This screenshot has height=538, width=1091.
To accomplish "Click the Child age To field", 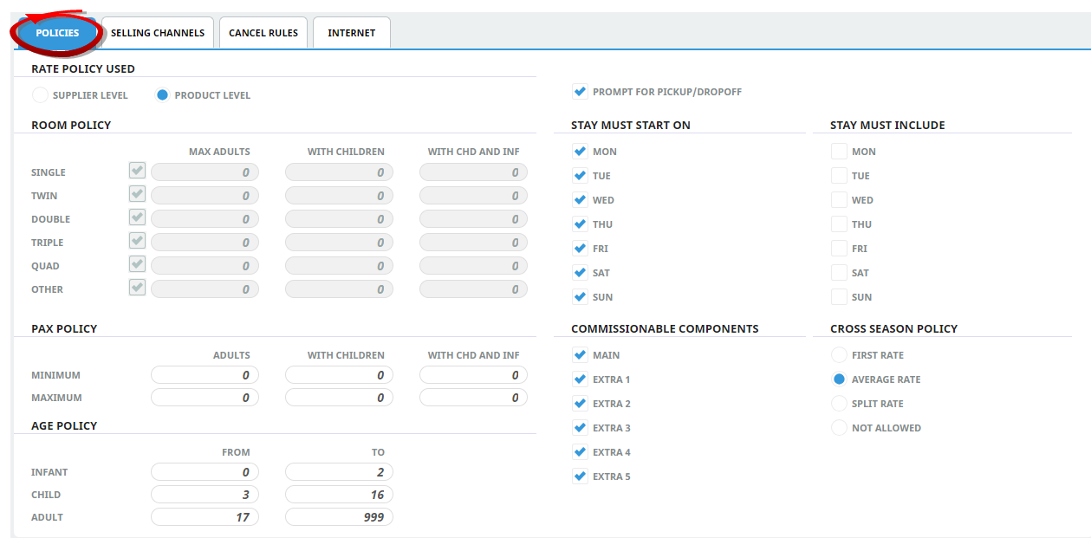I will coord(339,495).
